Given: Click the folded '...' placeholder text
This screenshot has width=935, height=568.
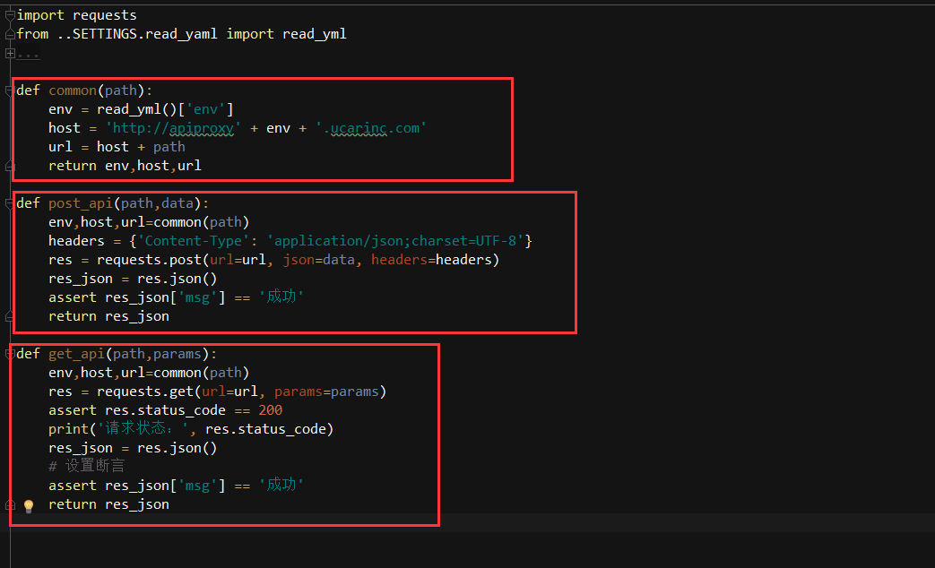Looking at the screenshot, I should tap(28, 55).
